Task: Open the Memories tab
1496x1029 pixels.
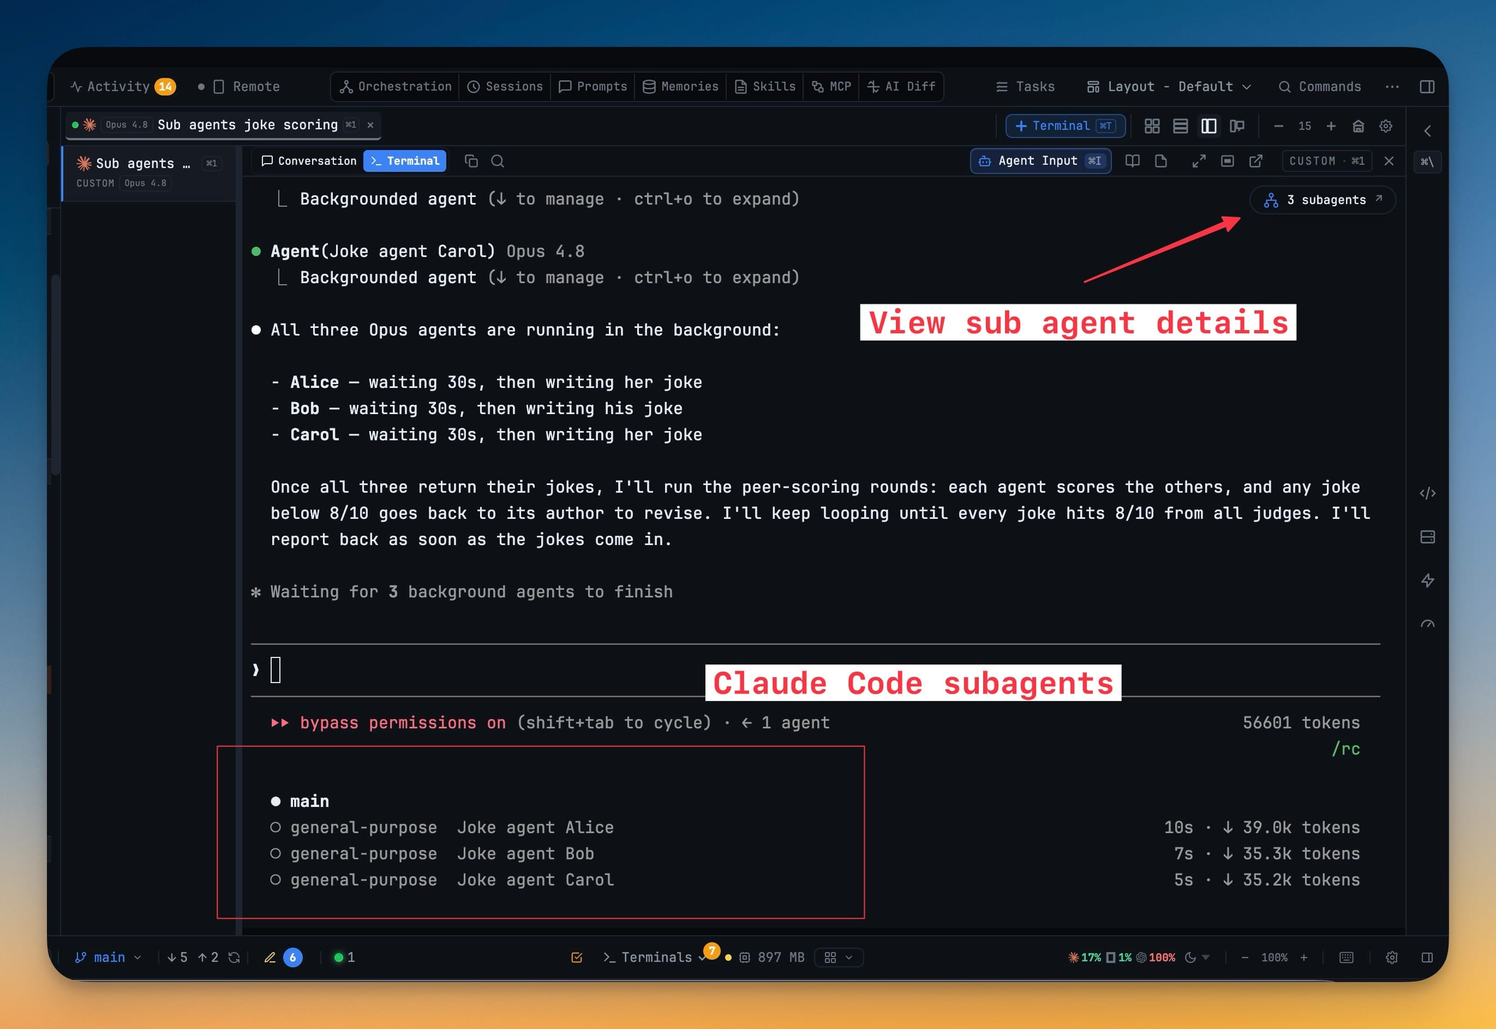Action: (681, 86)
